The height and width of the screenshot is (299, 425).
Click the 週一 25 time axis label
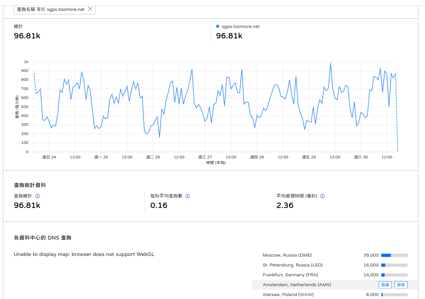click(101, 157)
